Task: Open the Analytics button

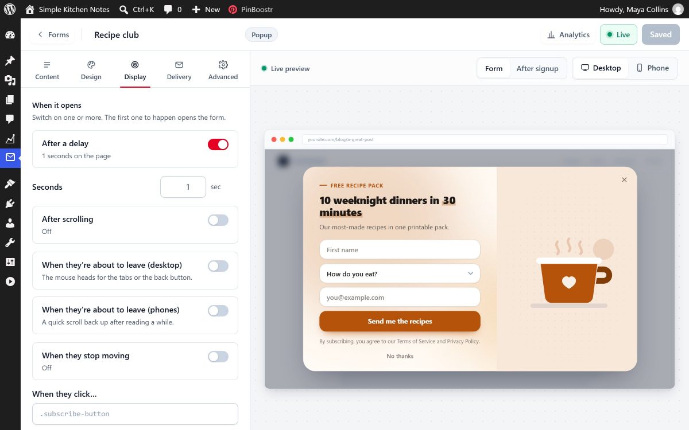Action: [x=568, y=34]
